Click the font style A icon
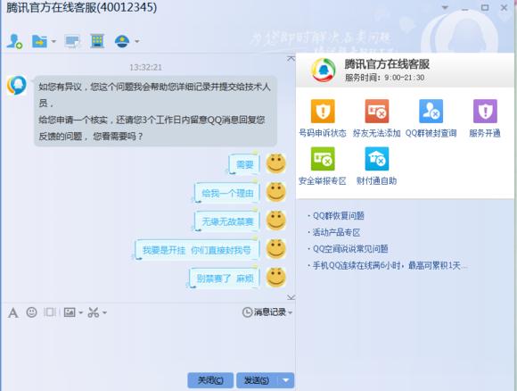The height and width of the screenshot is (391, 517). [x=12, y=312]
